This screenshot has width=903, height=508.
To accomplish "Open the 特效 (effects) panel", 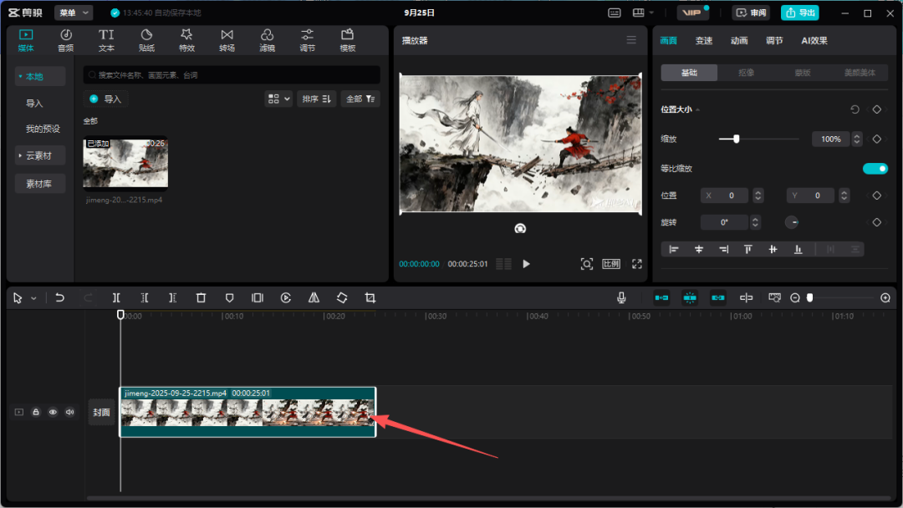I will click(186, 40).
